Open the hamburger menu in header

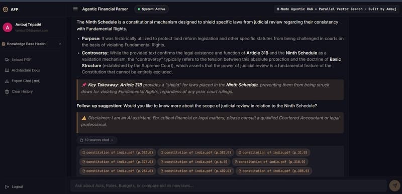[75, 9]
